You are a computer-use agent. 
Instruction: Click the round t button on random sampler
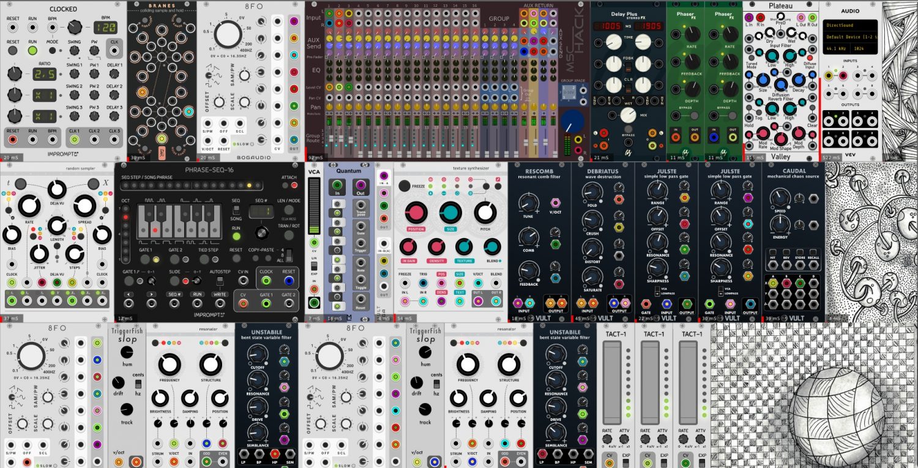click(x=21, y=183)
